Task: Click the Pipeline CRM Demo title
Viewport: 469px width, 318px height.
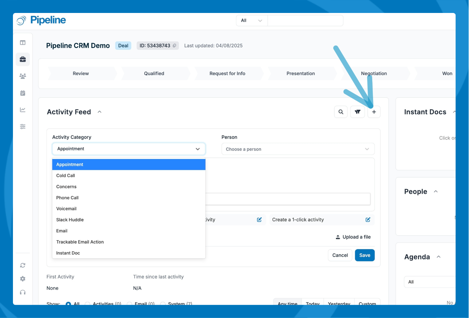Action: (78, 46)
